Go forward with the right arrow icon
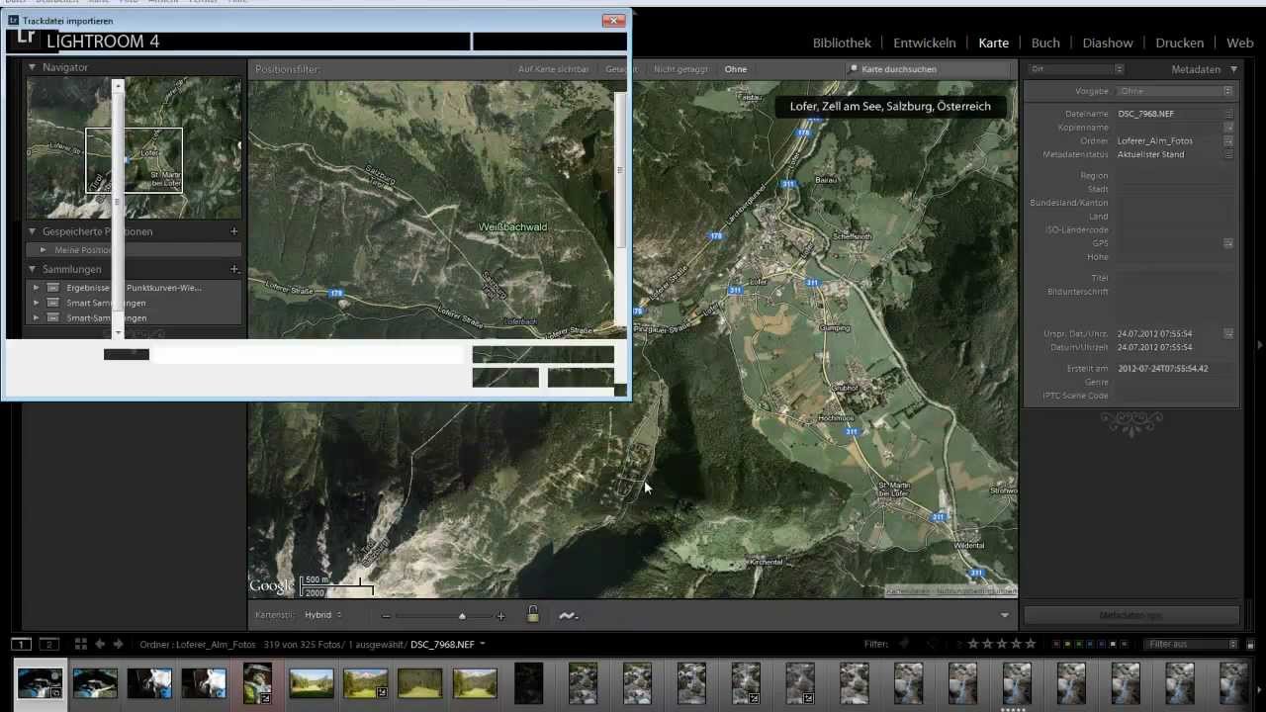The width and height of the screenshot is (1266, 712). pos(118,644)
